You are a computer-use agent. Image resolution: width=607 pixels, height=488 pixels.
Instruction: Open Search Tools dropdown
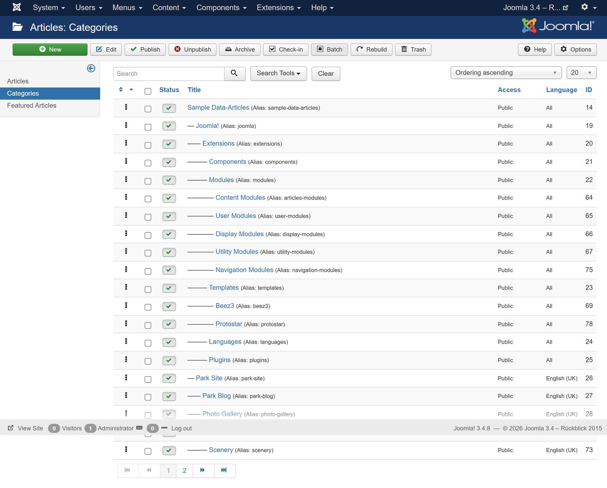pos(278,74)
